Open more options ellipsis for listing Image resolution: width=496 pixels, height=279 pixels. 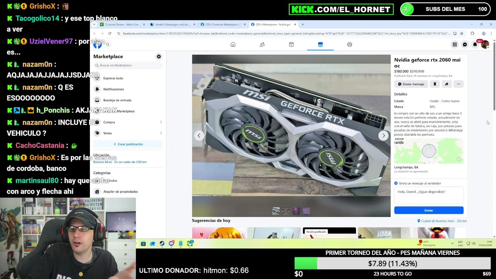[458, 84]
